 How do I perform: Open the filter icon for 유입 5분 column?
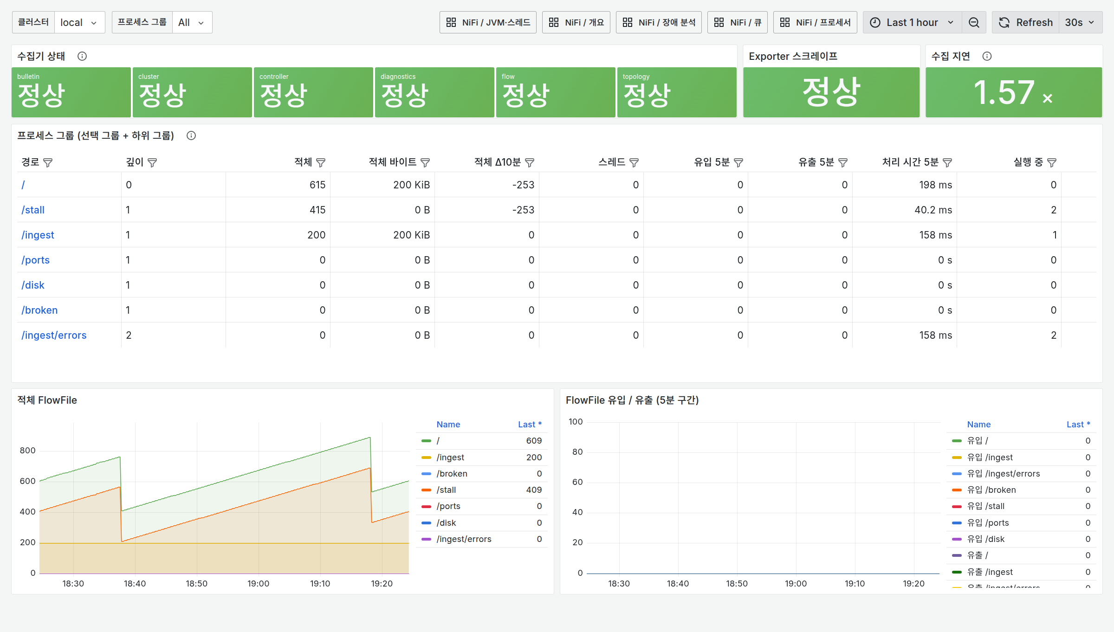738,162
